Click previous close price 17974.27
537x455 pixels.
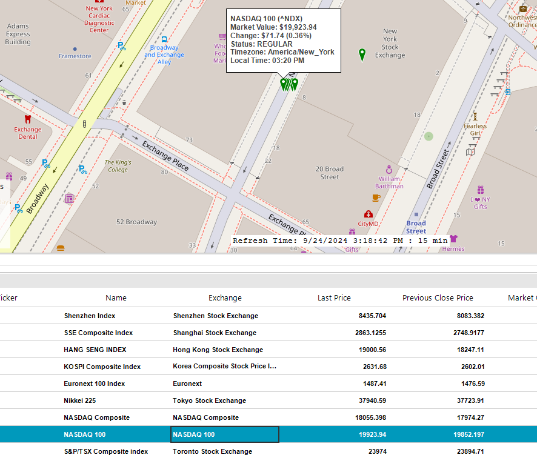tap(470, 417)
